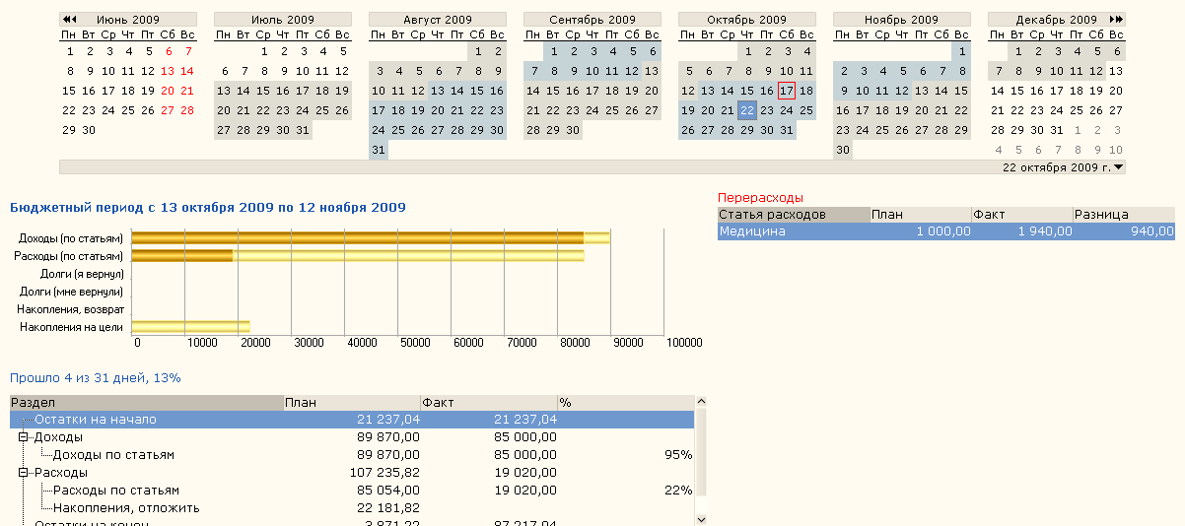This screenshot has height=526, width=1185.
Task: Open the Август 2009 month header
Action: [438, 20]
